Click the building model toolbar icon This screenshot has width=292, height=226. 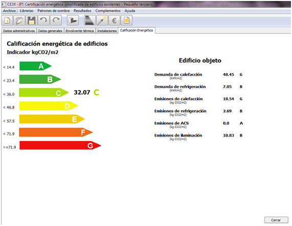pos(73,20)
